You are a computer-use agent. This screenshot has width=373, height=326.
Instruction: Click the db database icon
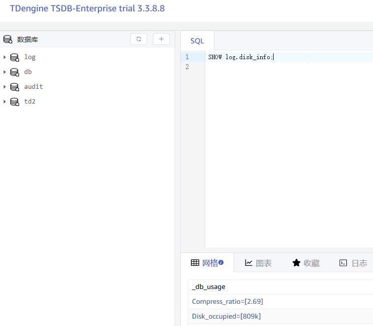pos(15,72)
